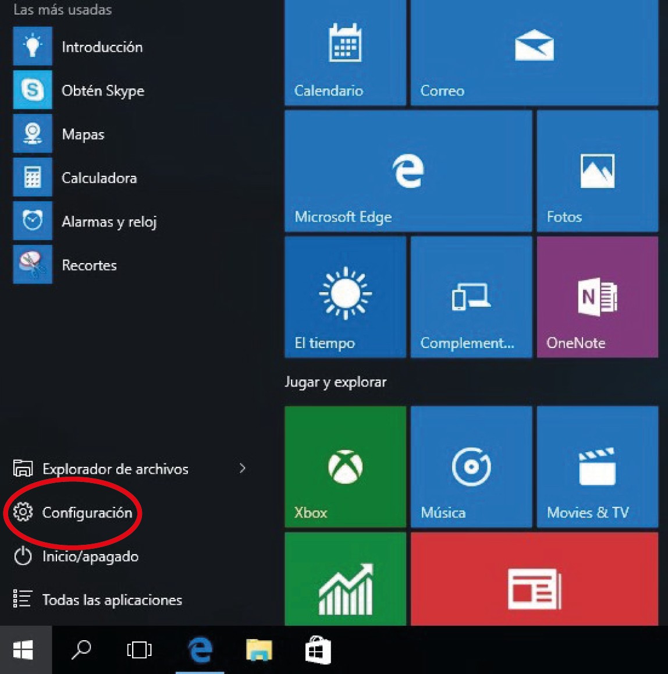Open the Mapas icon
The height and width of the screenshot is (674, 668).
coord(33,133)
